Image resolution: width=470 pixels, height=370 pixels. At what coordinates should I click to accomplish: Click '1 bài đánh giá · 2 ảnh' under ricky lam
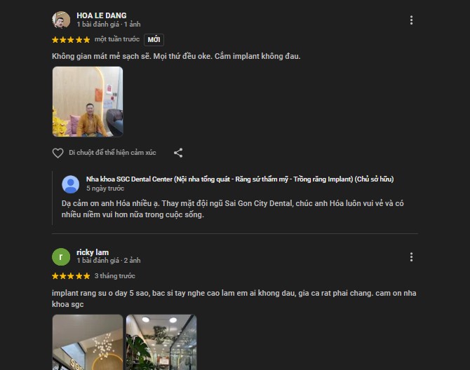(109, 261)
